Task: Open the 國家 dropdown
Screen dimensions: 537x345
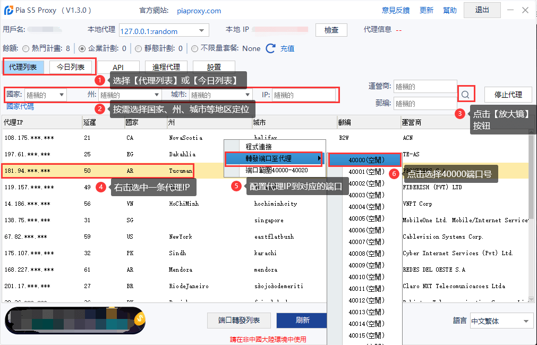Action: point(46,95)
